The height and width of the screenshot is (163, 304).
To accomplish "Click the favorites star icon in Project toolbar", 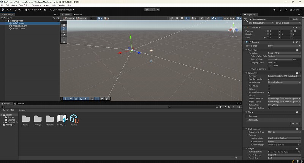I will 234,107.
